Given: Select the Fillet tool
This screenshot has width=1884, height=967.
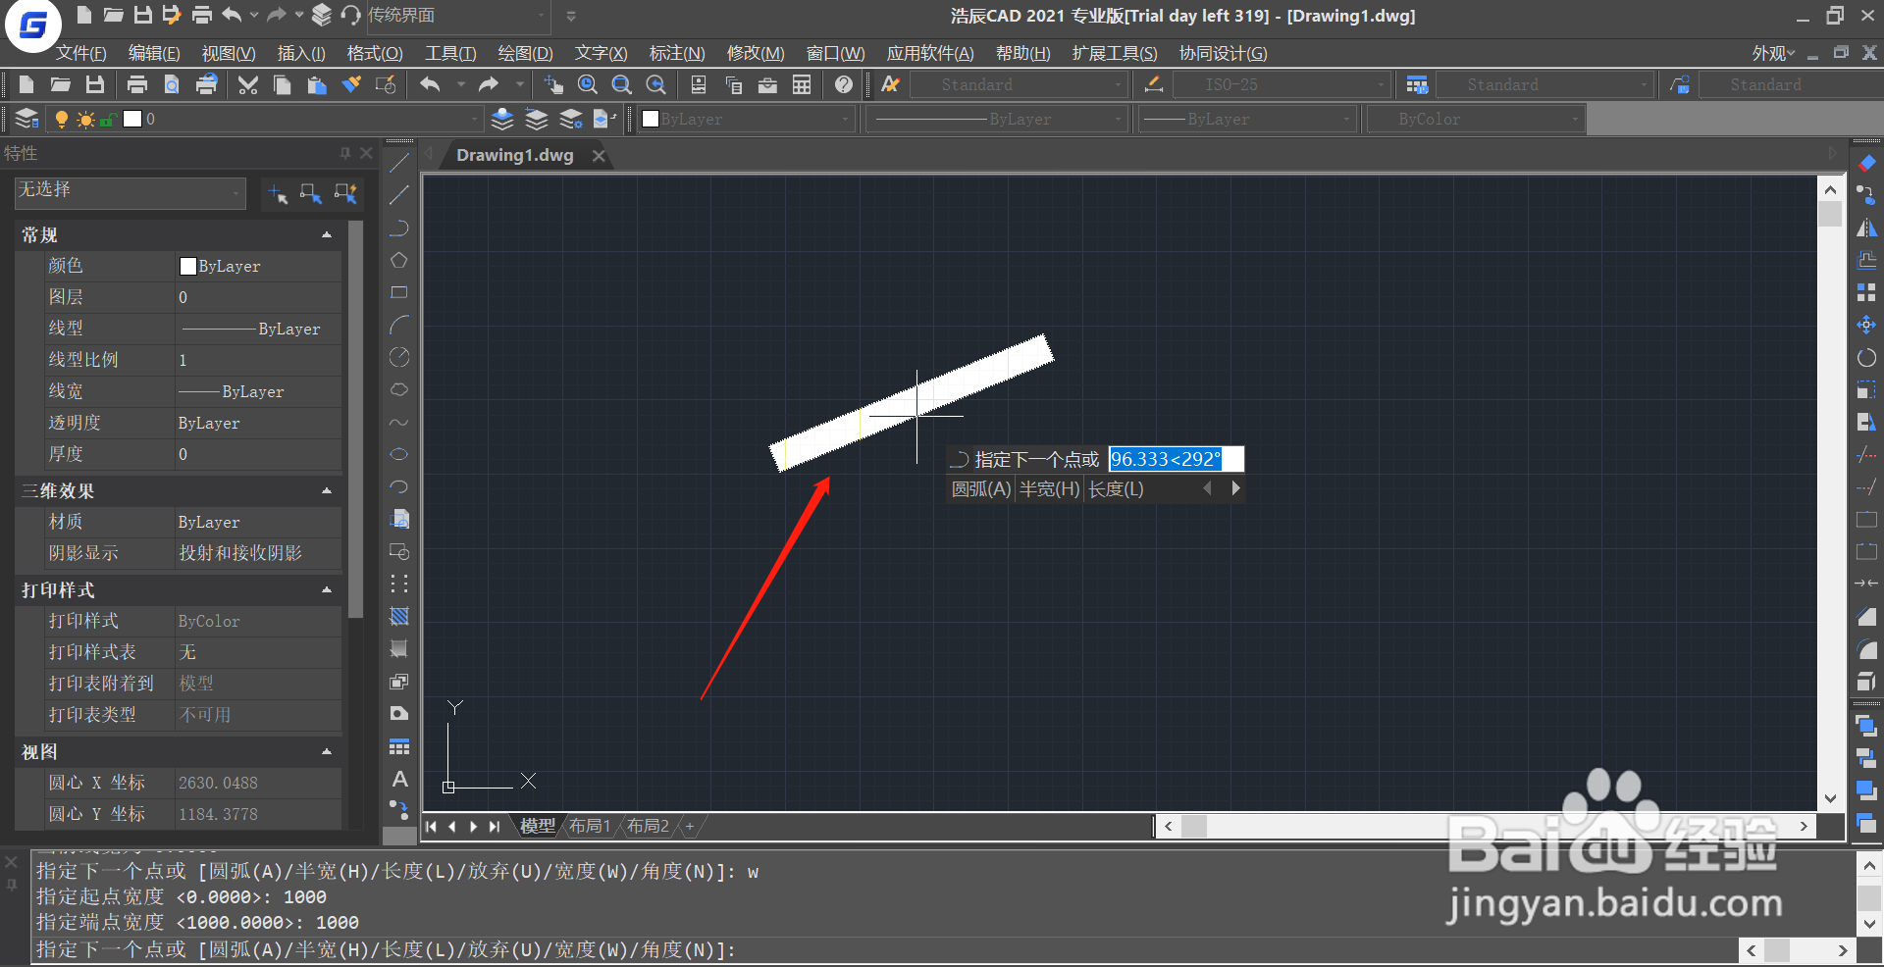Looking at the screenshot, I should click(x=1866, y=648).
